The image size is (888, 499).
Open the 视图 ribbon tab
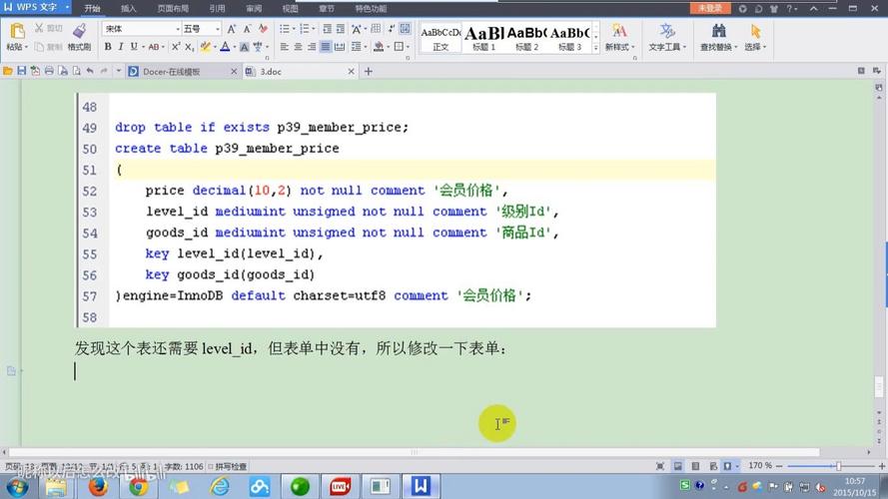pyautogui.click(x=290, y=9)
